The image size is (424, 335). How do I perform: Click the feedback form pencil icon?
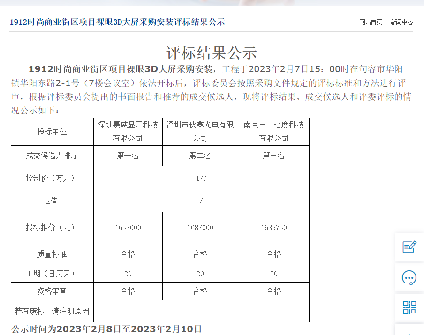pos(409,247)
